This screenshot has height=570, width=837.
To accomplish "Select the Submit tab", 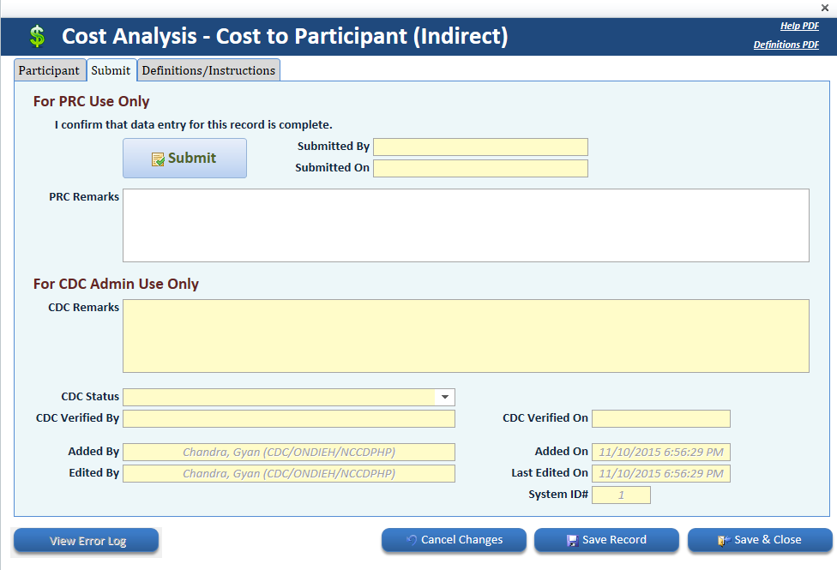I will tap(111, 70).
